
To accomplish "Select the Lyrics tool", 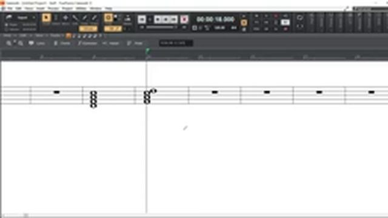I will (x=37, y=43).
